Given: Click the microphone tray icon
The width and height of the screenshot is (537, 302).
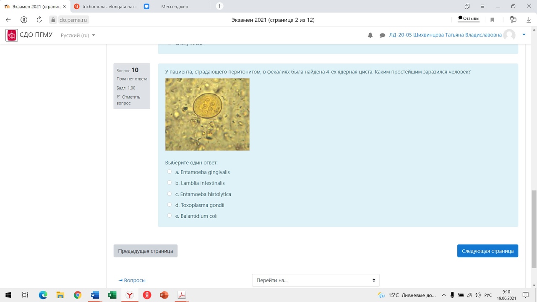Looking at the screenshot, I should pos(452,295).
